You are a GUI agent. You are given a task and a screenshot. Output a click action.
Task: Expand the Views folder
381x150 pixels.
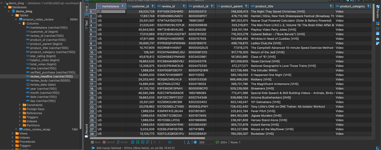(13, 134)
